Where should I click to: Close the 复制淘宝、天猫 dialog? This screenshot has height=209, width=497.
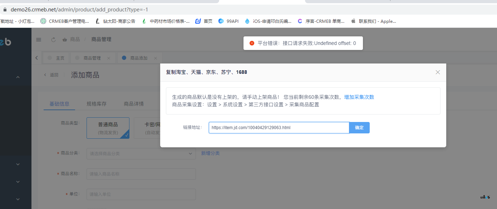438,72
